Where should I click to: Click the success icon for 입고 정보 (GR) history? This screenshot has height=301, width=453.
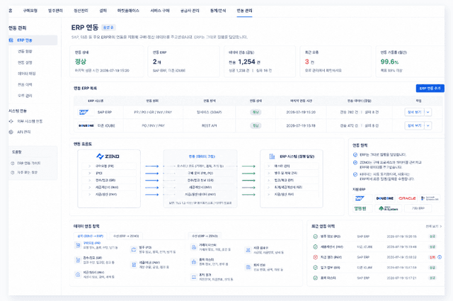[x=316, y=268]
